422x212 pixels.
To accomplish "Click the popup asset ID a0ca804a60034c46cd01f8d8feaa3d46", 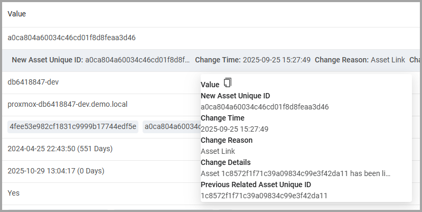I will pos(265,107).
